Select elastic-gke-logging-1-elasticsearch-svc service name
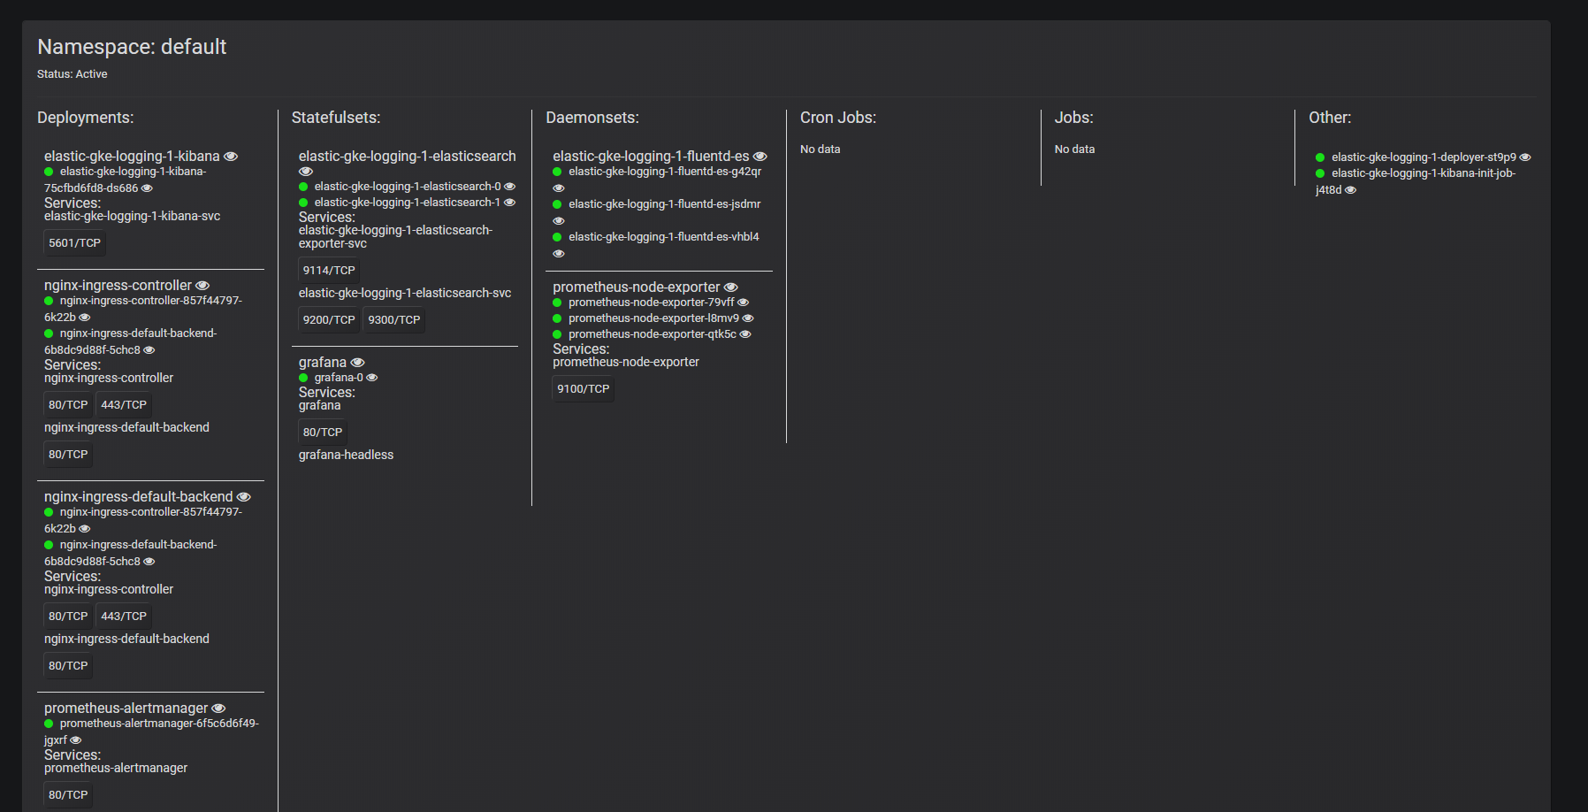Viewport: 1588px width, 812px height. tap(405, 293)
